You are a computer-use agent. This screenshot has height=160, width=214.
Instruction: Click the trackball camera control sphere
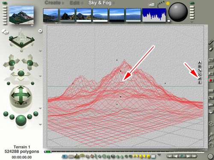tap(21, 96)
